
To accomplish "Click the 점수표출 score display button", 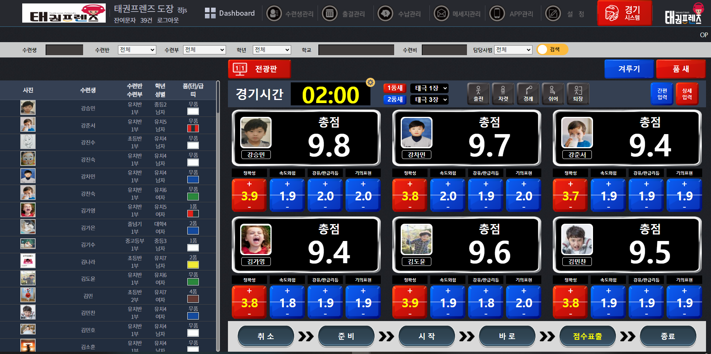I will tap(587, 336).
